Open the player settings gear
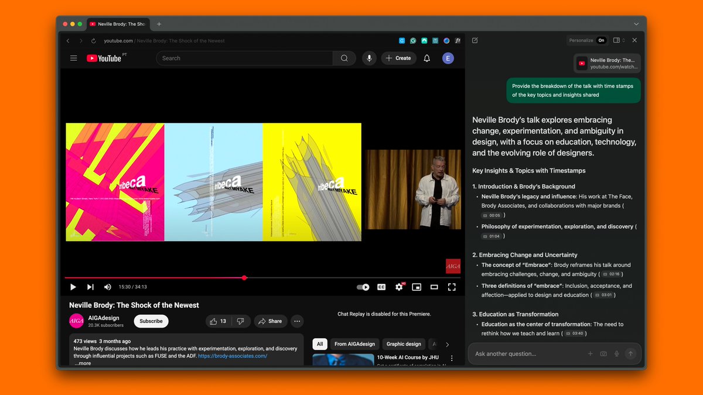Image resolution: width=703 pixels, height=395 pixels. [399, 287]
